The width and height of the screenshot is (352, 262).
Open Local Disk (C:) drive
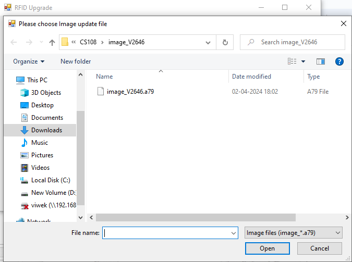pyautogui.click(x=50, y=180)
